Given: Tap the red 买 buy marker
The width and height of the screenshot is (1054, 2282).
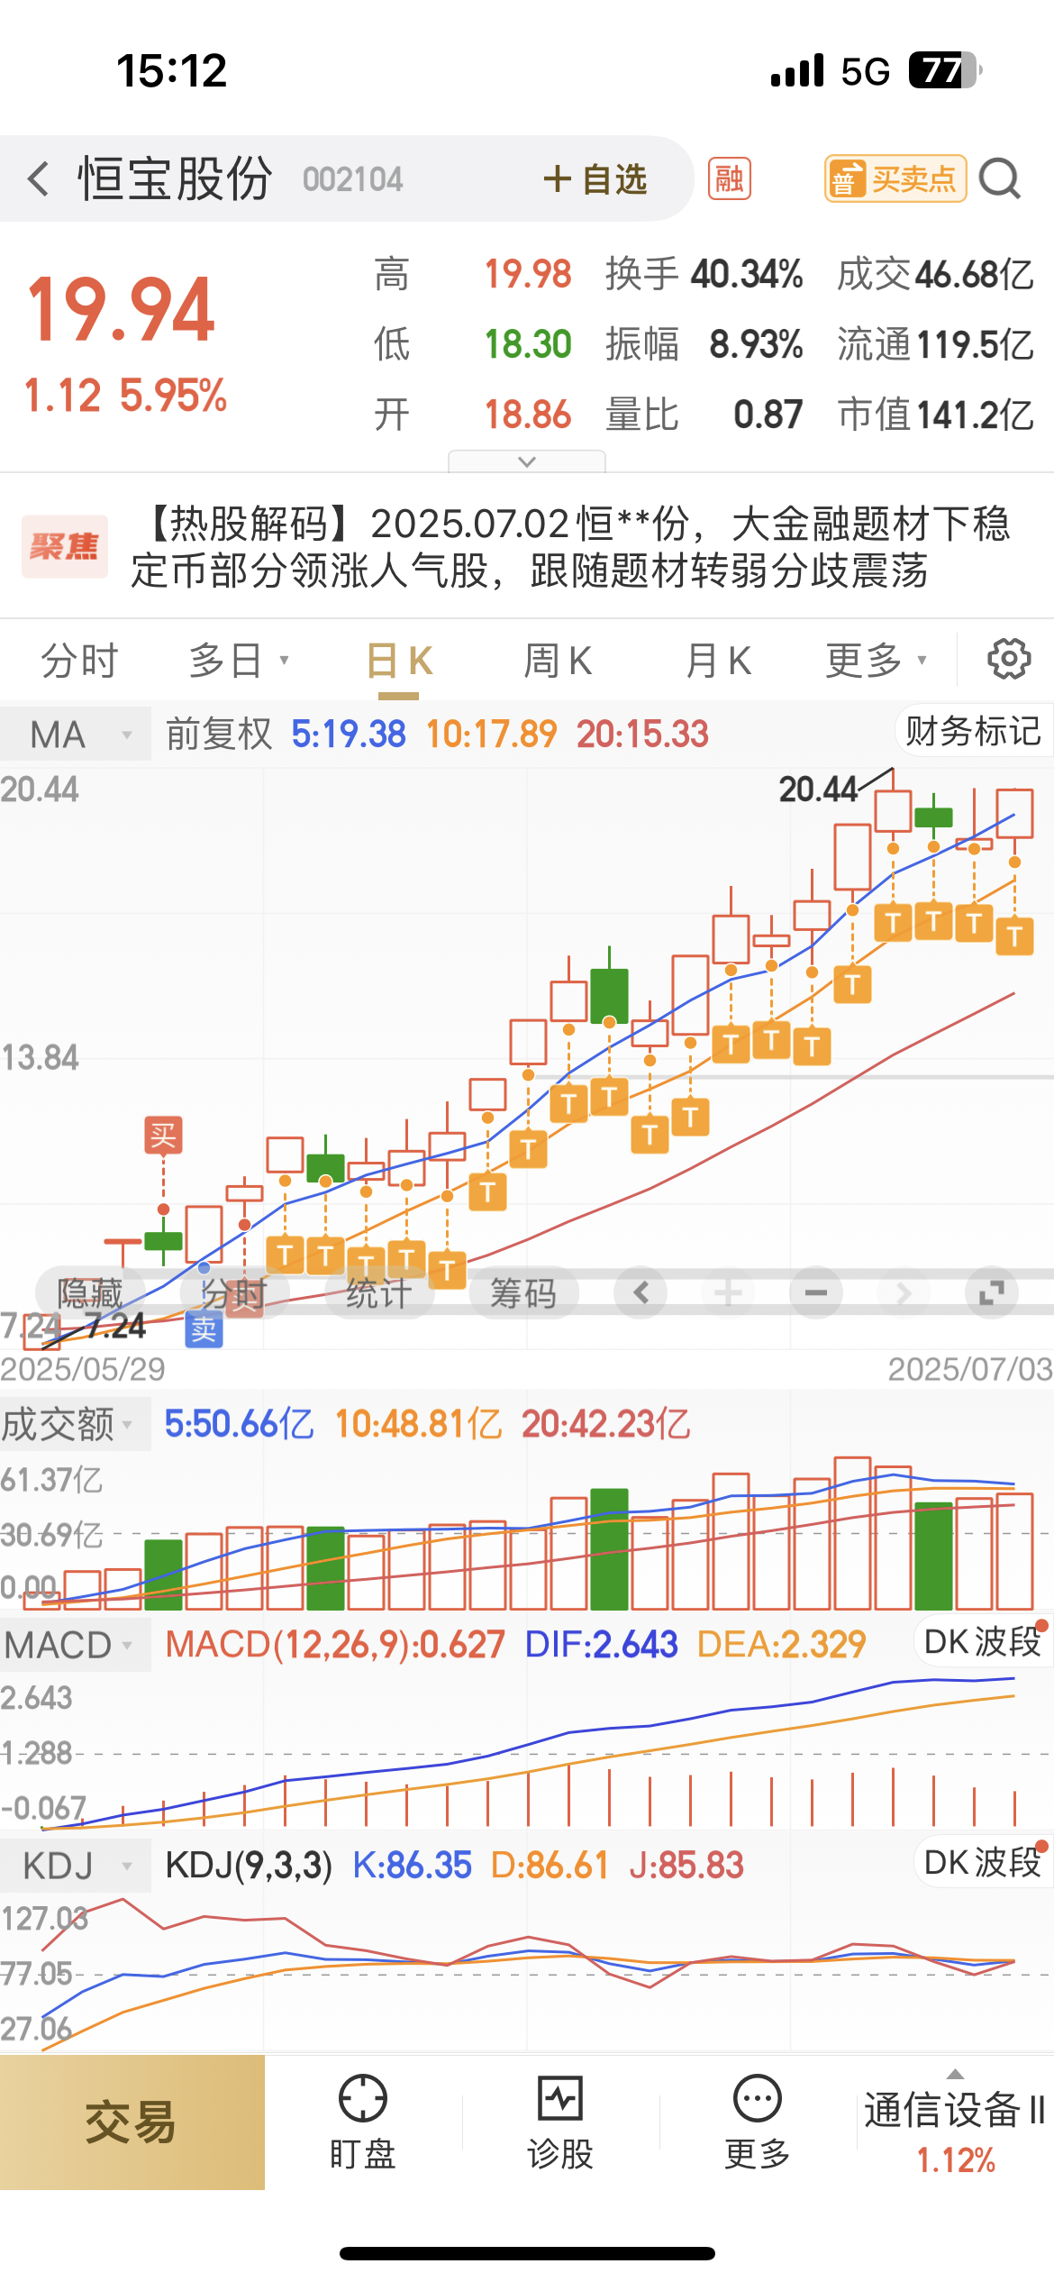Looking at the screenshot, I should [x=163, y=1135].
